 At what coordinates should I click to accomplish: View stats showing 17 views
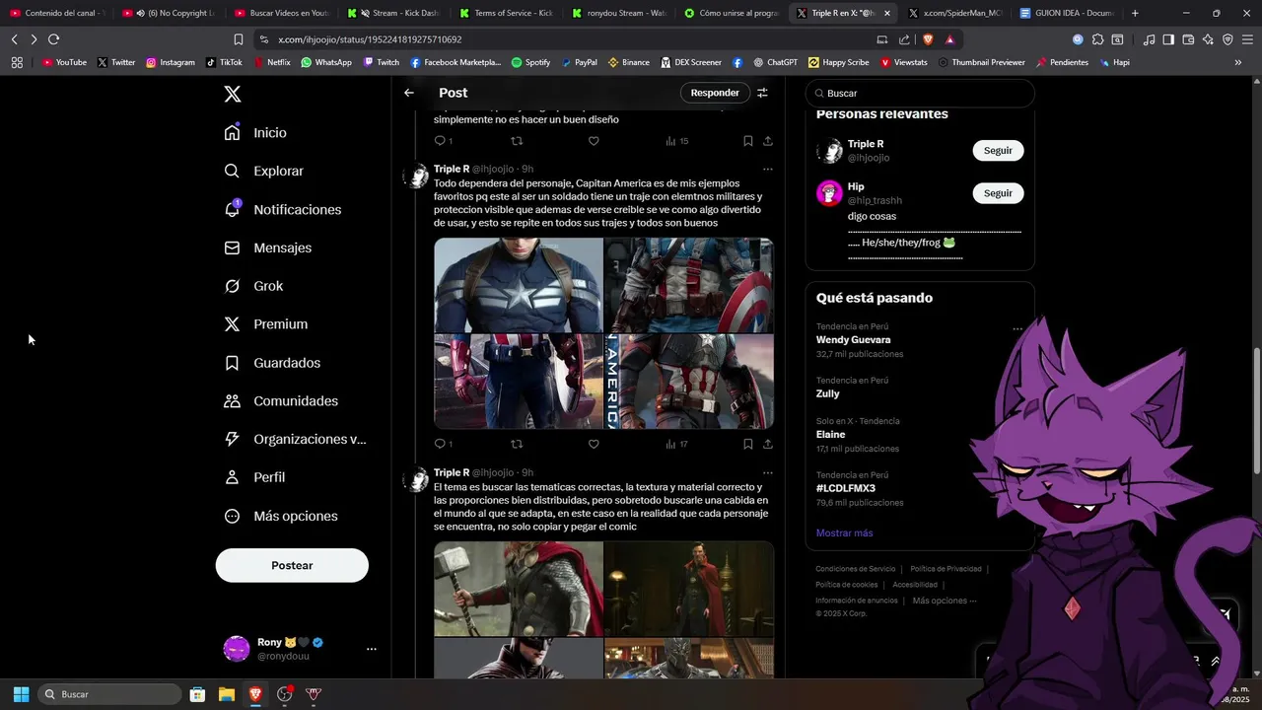[x=676, y=444]
